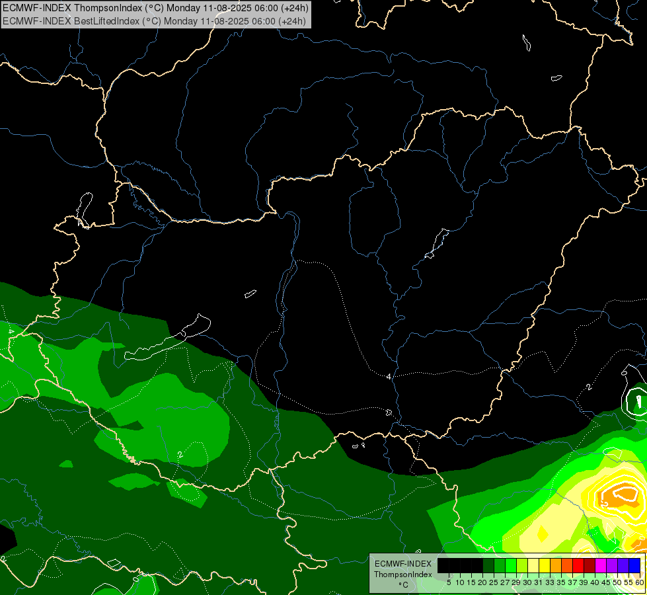This screenshot has width=647, height=595.
Task: Click legend scale value '37'
Action: (572, 582)
